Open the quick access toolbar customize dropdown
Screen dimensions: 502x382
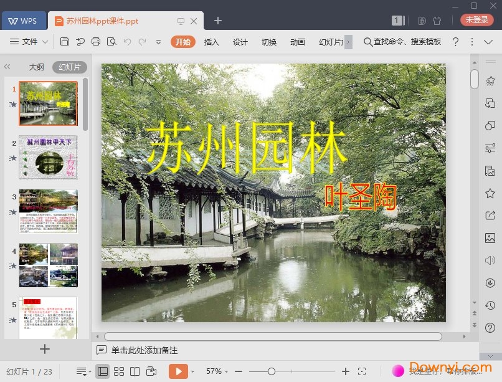[x=158, y=42]
